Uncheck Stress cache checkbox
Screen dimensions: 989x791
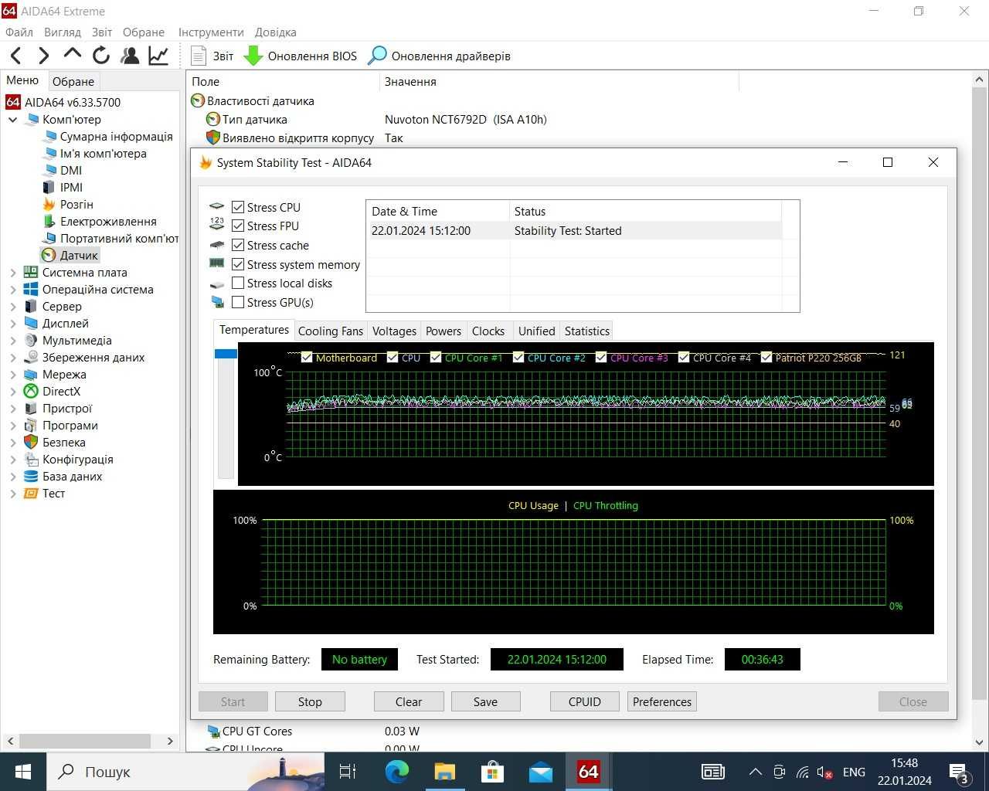point(238,245)
